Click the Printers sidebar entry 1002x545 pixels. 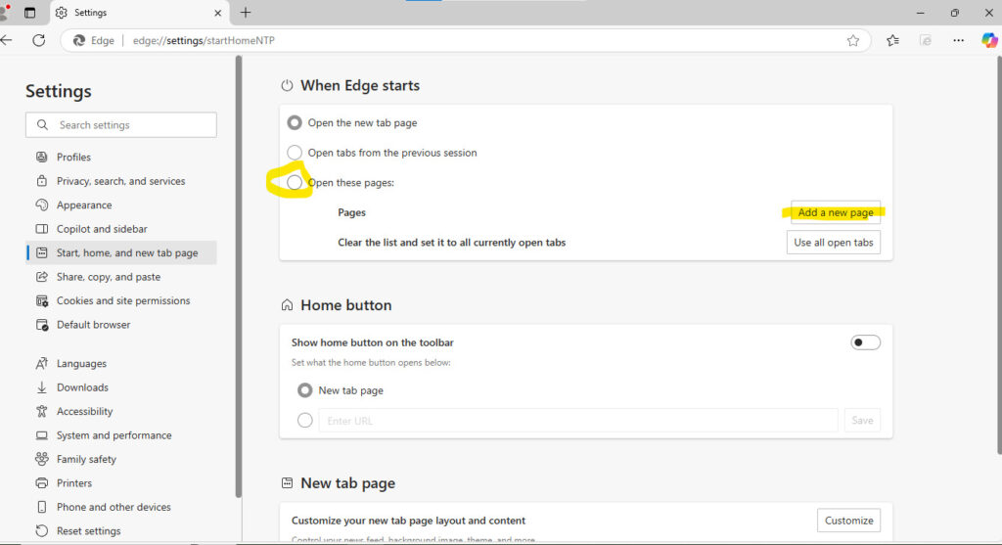(121, 483)
